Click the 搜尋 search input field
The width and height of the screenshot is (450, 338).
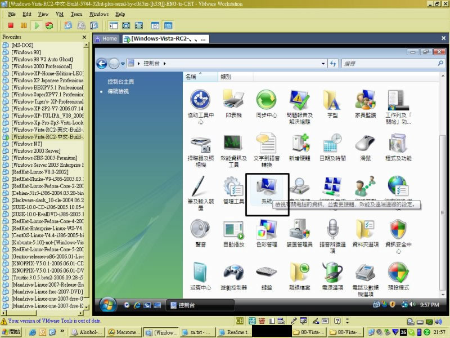(x=393, y=64)
